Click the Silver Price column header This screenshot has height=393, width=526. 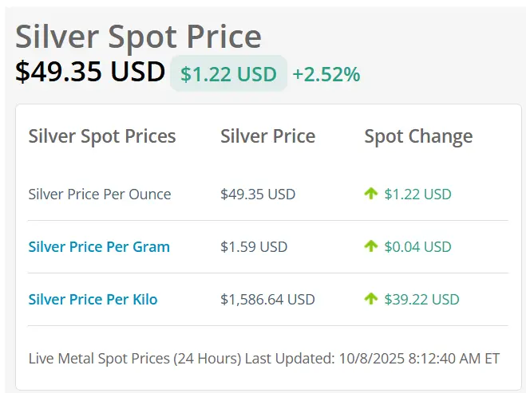(x=267, y=136)
